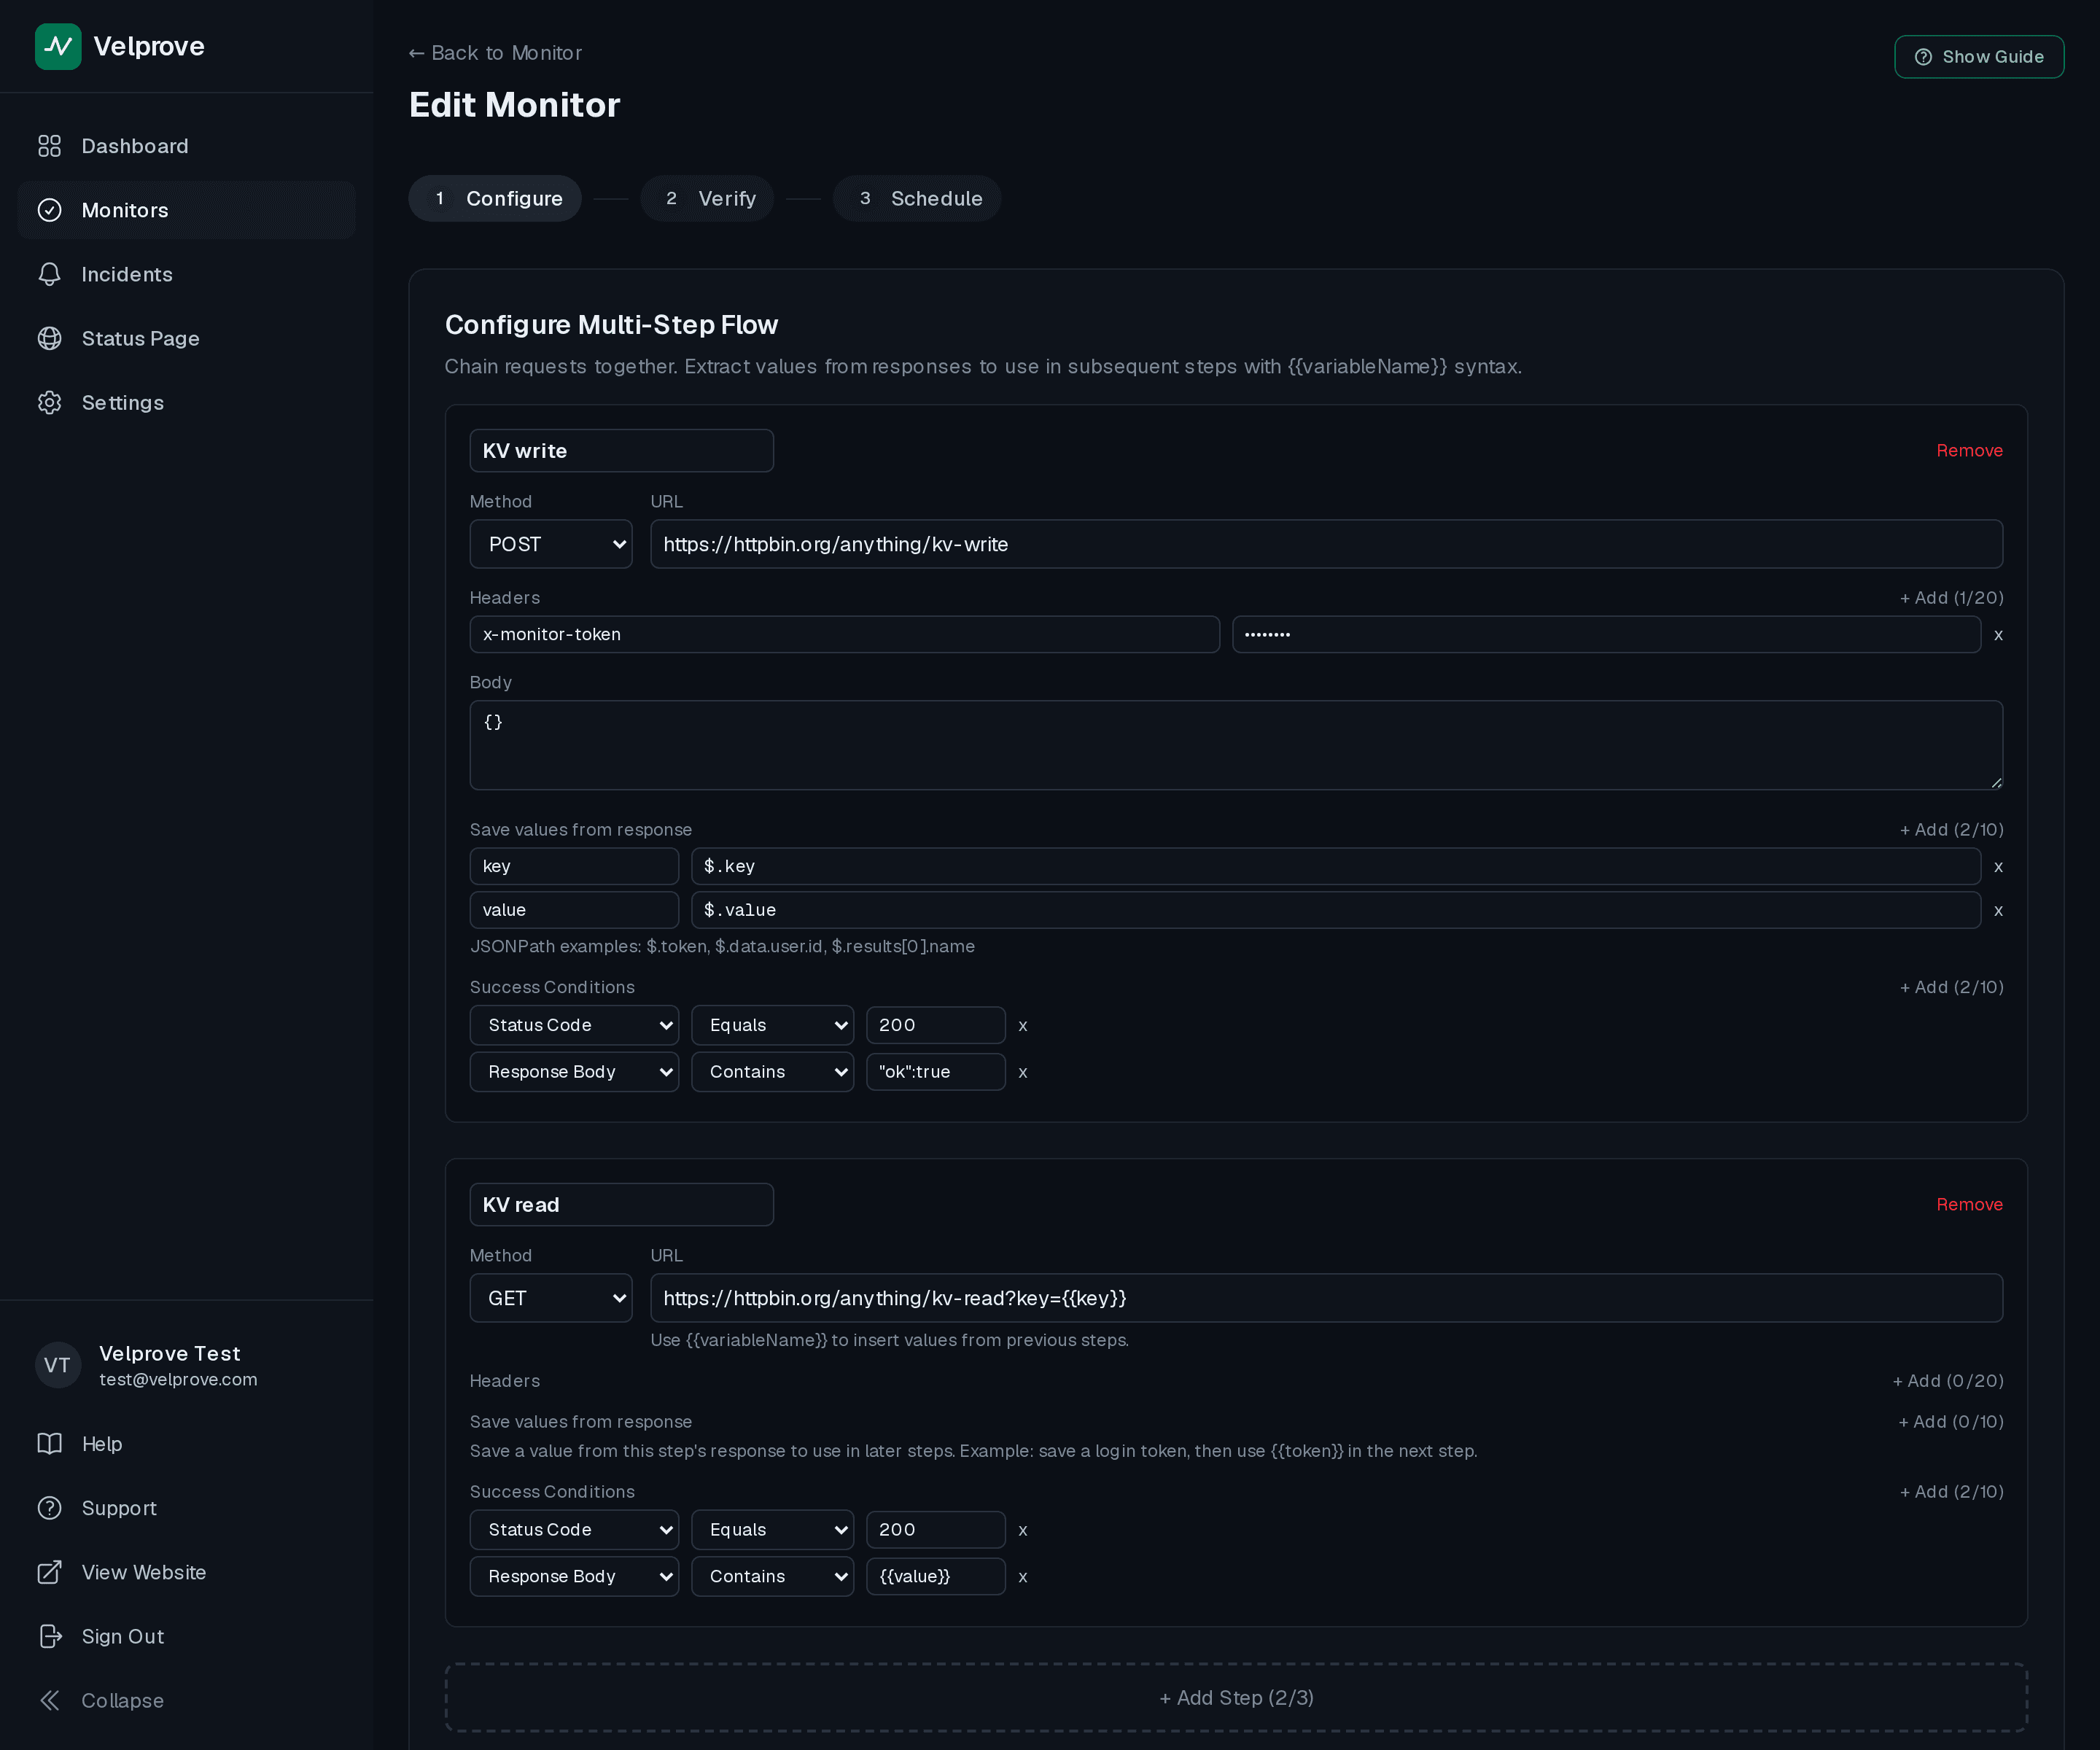The image size is (2100, 1750).
Task: Edit the KV write step name field
Action: coord(621,451)
